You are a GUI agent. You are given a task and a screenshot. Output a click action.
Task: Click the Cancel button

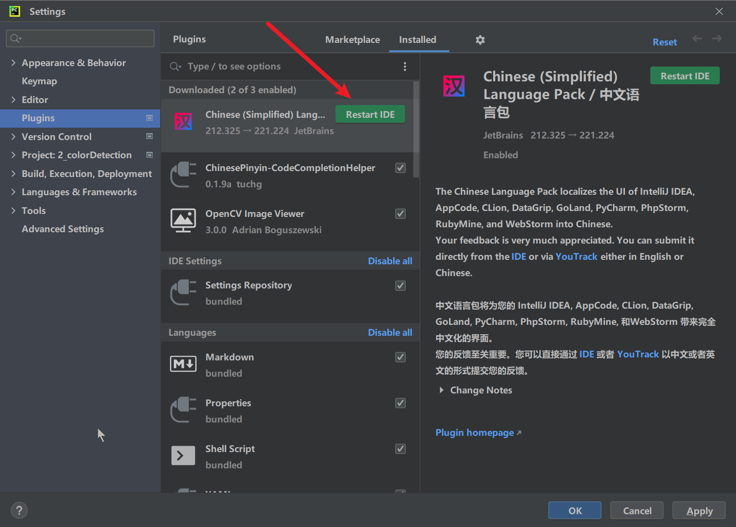coord(637,511)
